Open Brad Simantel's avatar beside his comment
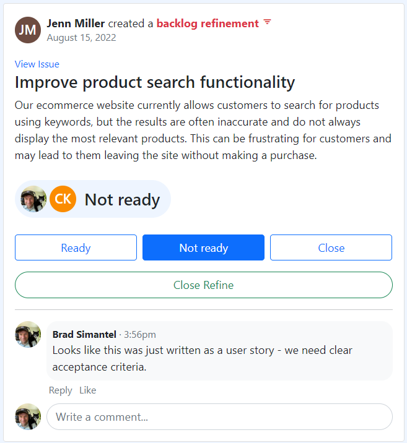 click(28, 334)
